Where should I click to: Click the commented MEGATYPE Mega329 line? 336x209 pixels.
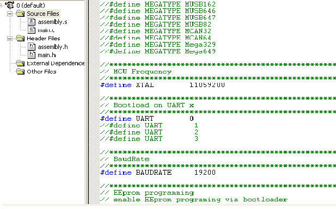(x=158, y=45)
